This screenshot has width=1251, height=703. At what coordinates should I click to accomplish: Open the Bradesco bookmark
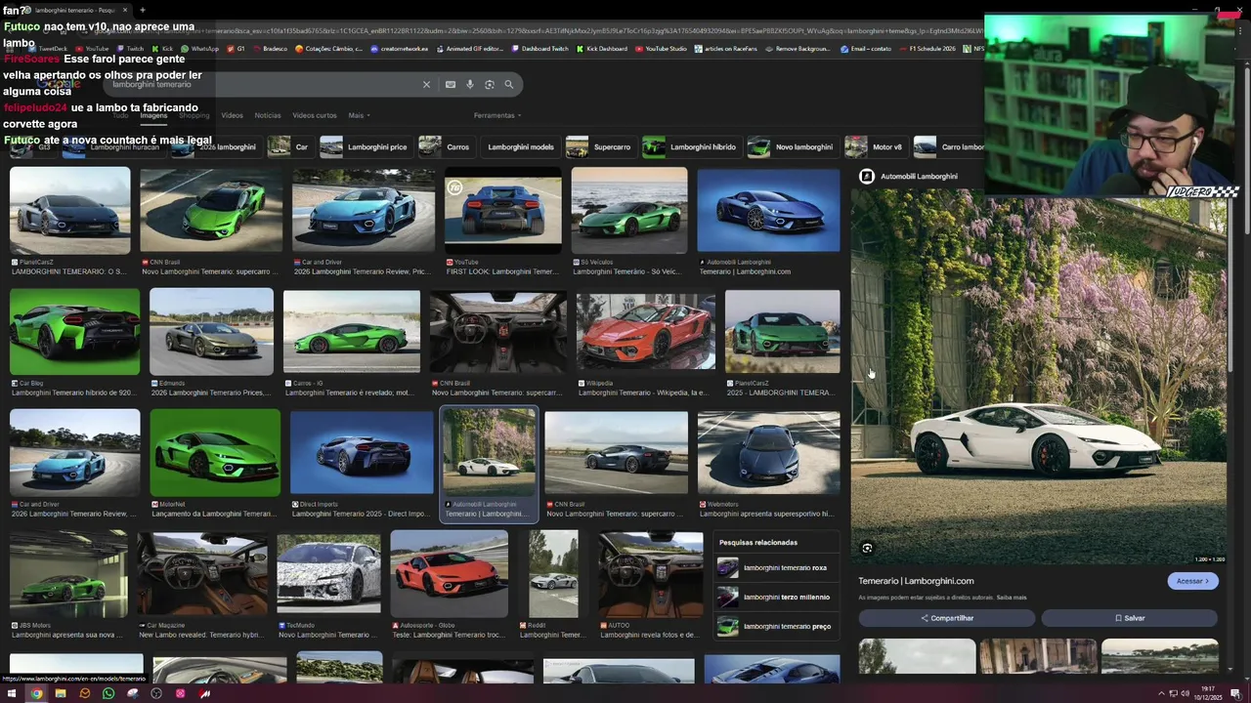(x=270, y=49)
